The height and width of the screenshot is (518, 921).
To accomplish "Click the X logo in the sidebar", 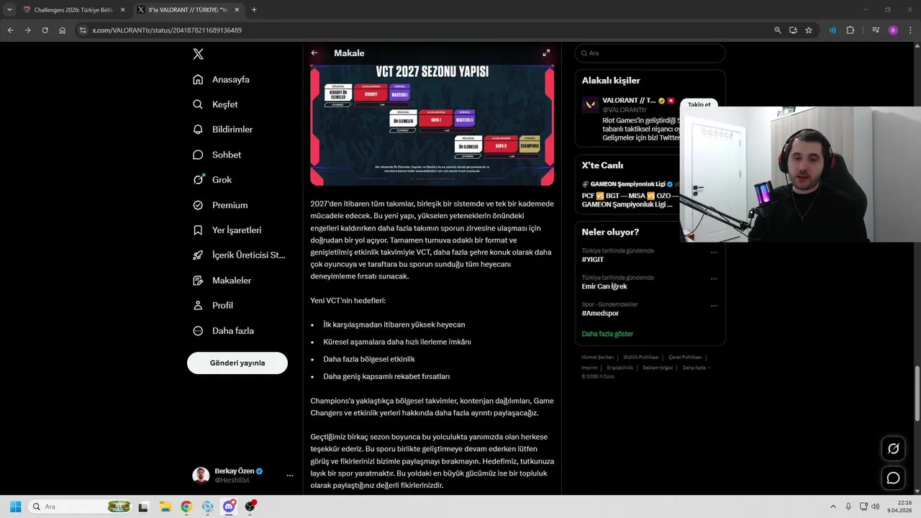I will (x=199, y=54).
